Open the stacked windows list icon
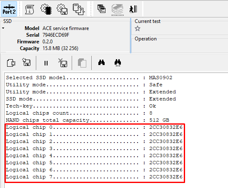The width and height of the screenshot is (228, 188). point(101,9)
